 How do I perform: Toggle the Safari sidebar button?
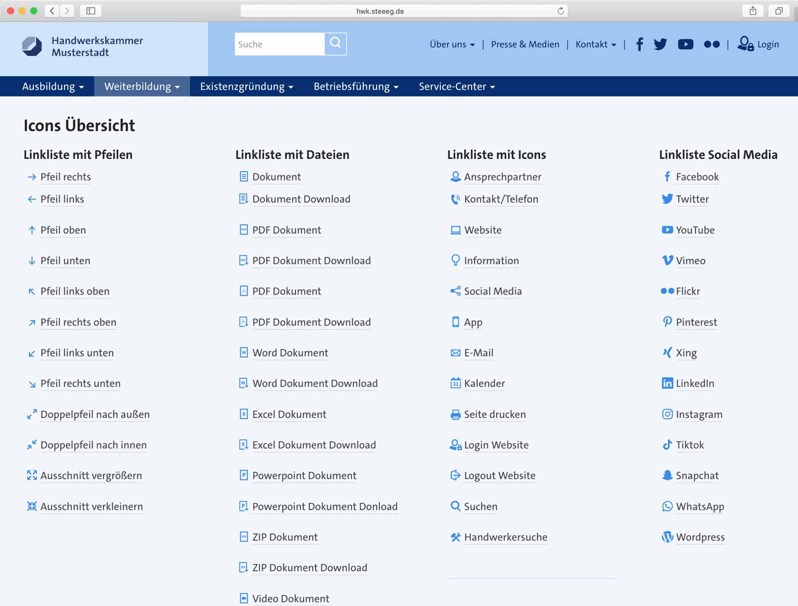click(91, 11)
